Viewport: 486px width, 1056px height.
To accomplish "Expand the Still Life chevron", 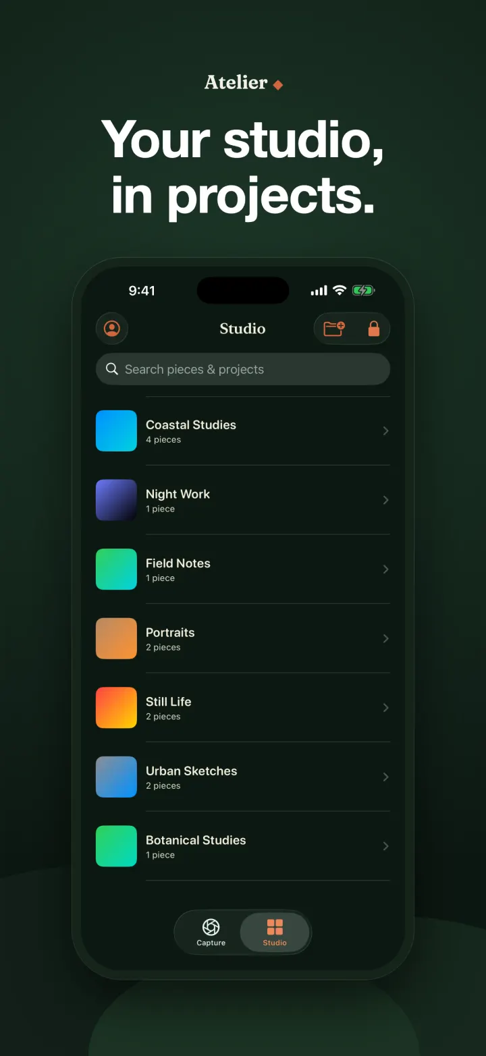I will (385, 708).
